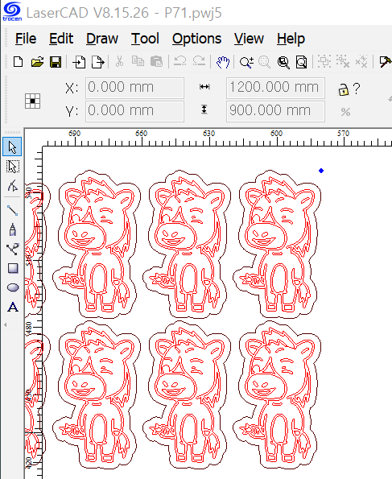The height and width of the screenshot is (479, 392).
Task: Click the X position input field
Action: click(134, 88)
